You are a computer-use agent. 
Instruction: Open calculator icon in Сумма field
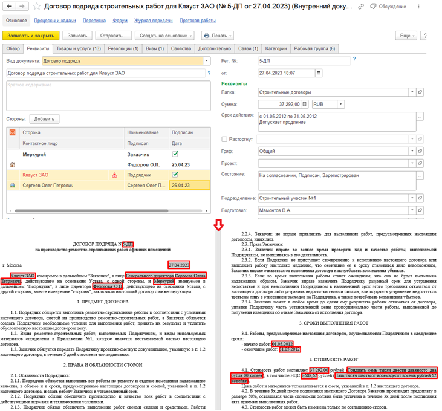click(304, 104)
